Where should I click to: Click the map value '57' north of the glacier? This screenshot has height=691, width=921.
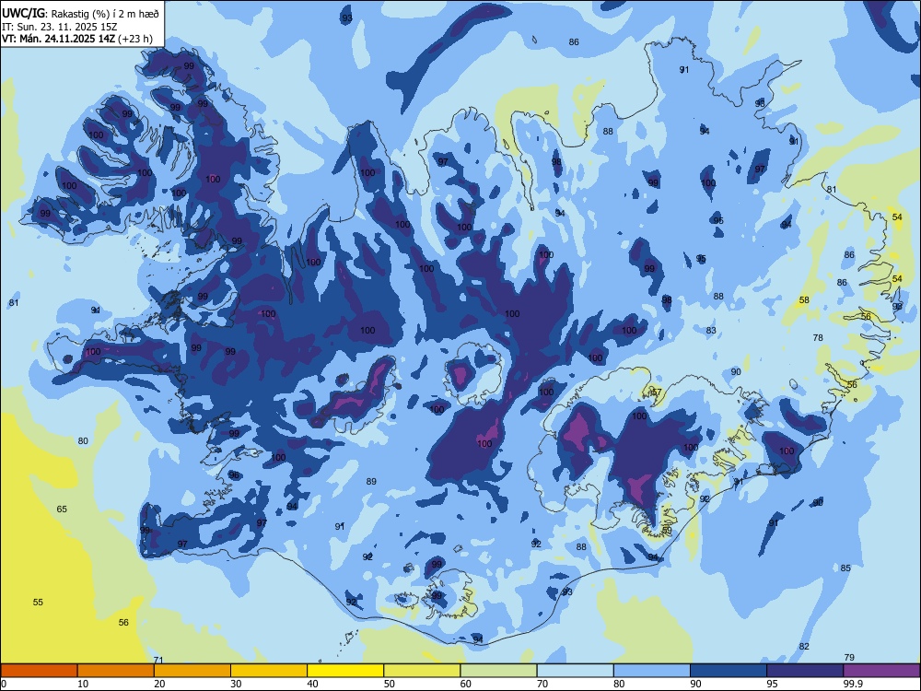click(x=657, y=392)
